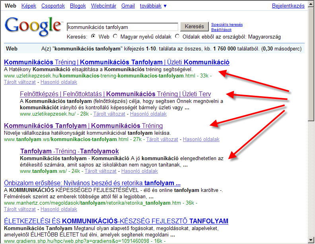Open Hasonló oldalak under first uzletikepzesek result
Screen dimensions: 315x244
click(58, 82)
